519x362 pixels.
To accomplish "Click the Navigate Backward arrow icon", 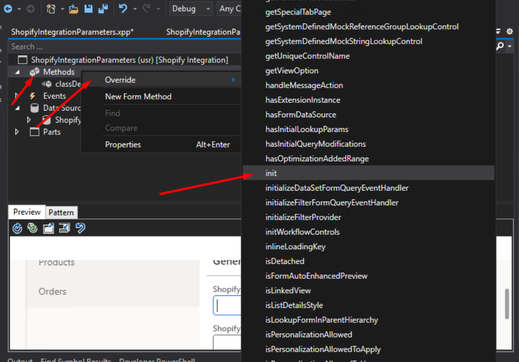I will click(x=8, y=9).
